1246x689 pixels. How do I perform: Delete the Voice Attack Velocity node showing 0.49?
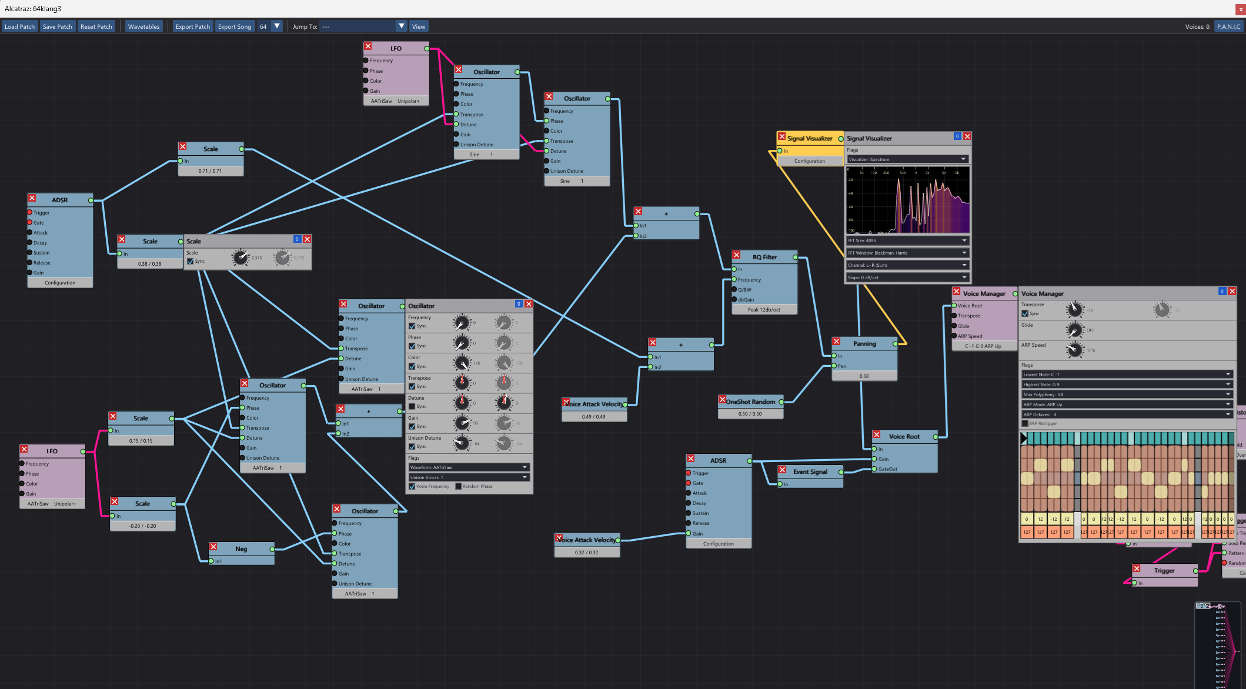[x=566, y=402]
